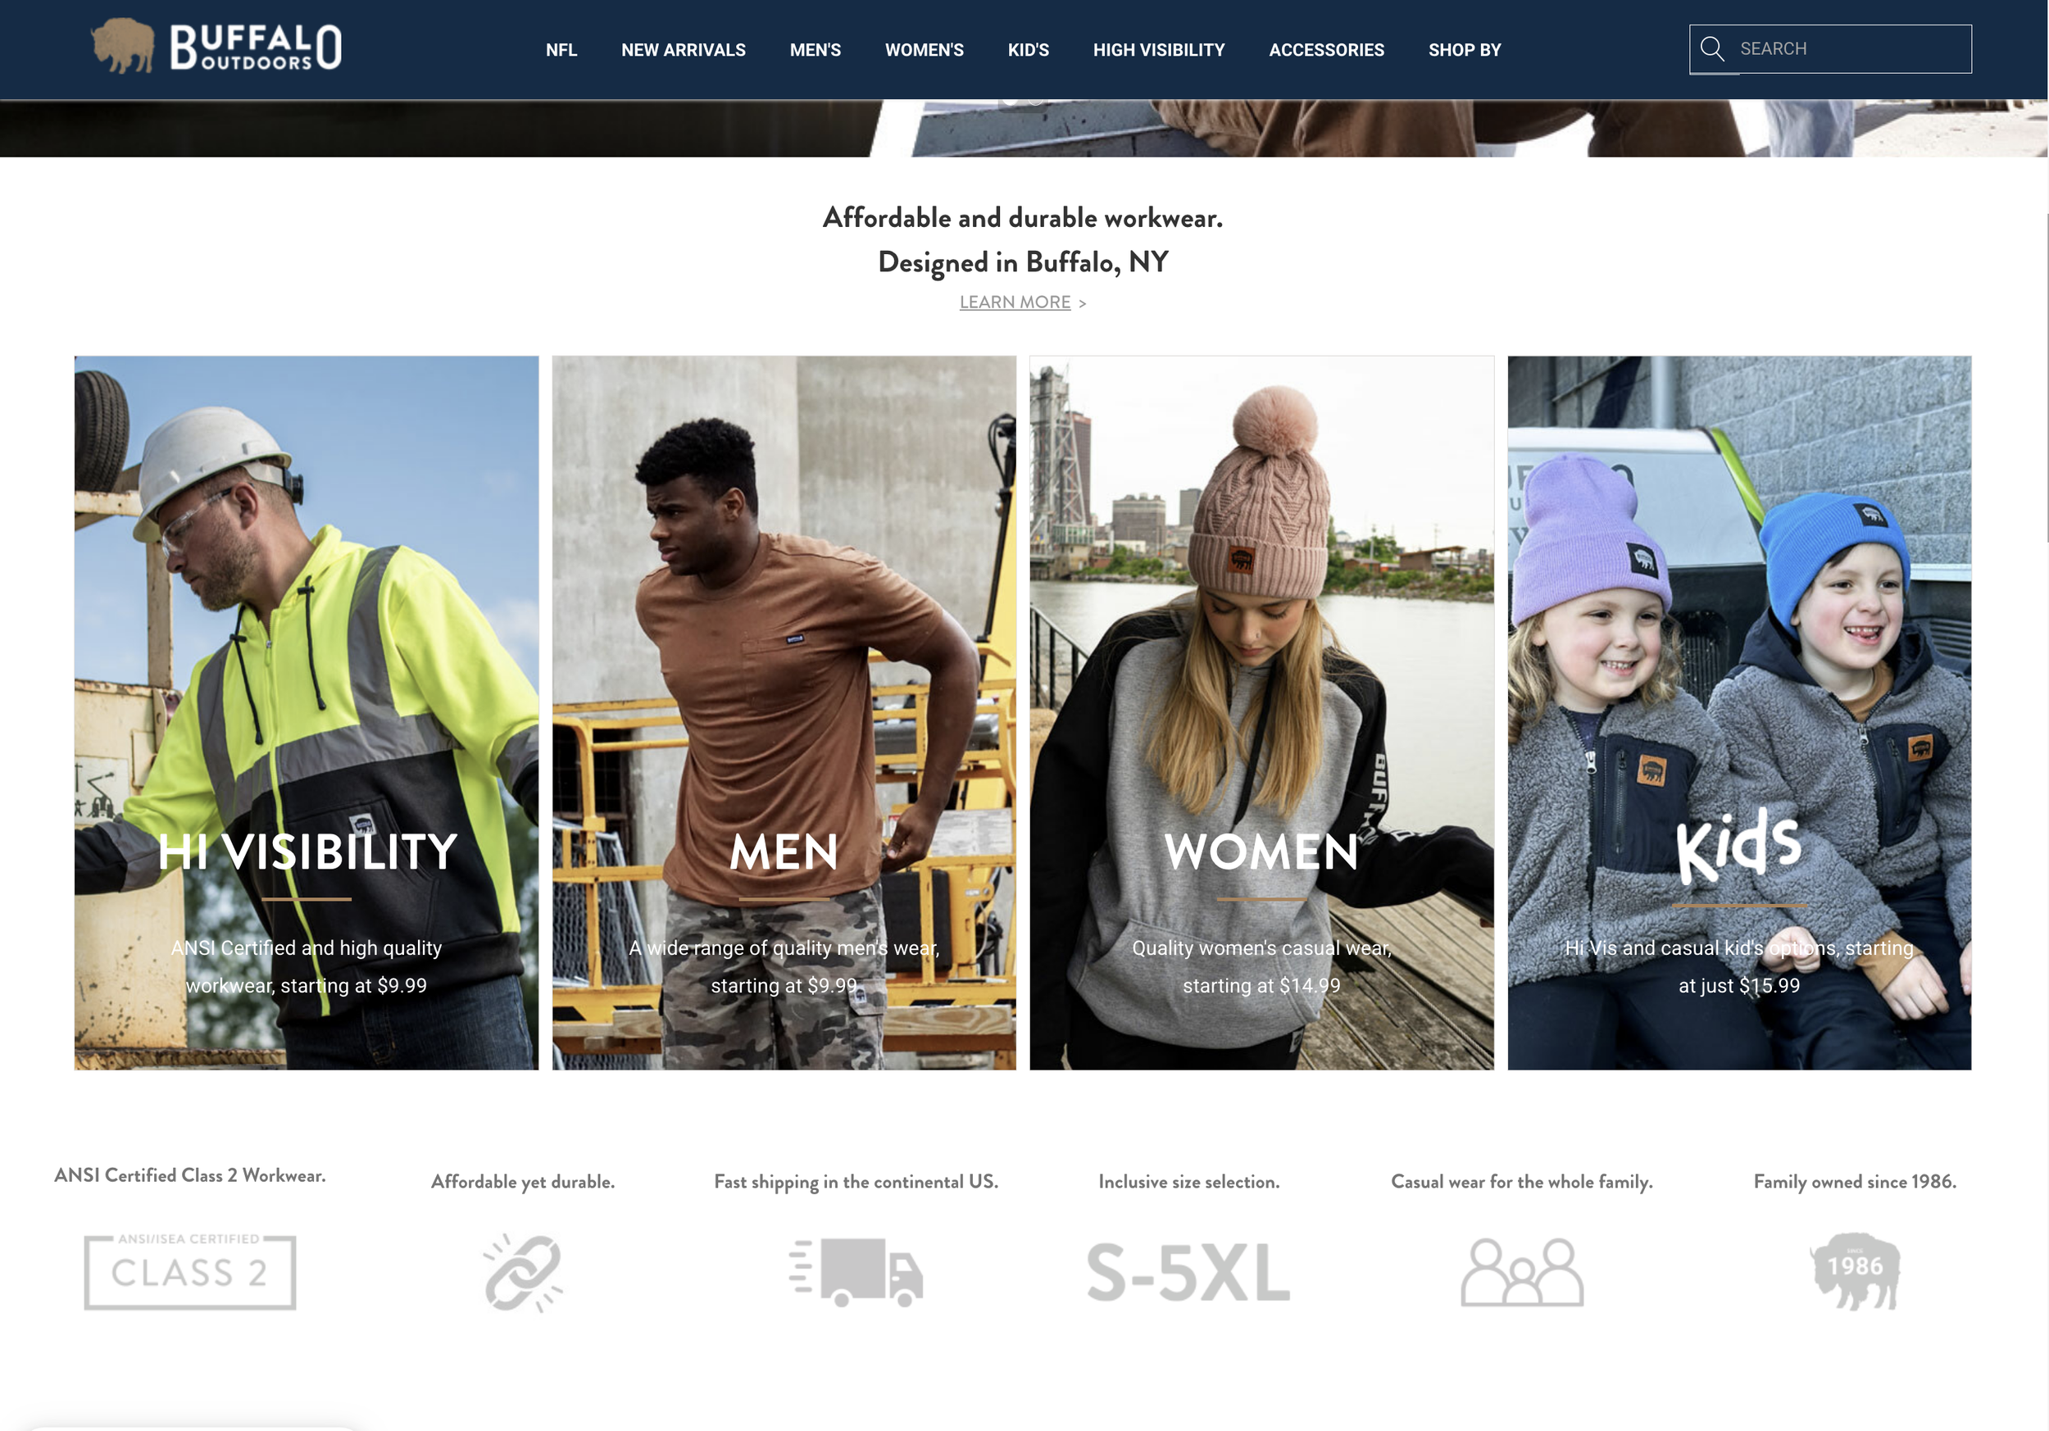Open the Accessories navigation link
This screenshot has height=1431, width=2049.
pos(1326,50)
